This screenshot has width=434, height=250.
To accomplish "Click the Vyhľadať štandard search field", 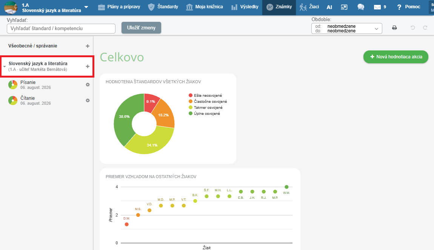I will pos(61,29).
